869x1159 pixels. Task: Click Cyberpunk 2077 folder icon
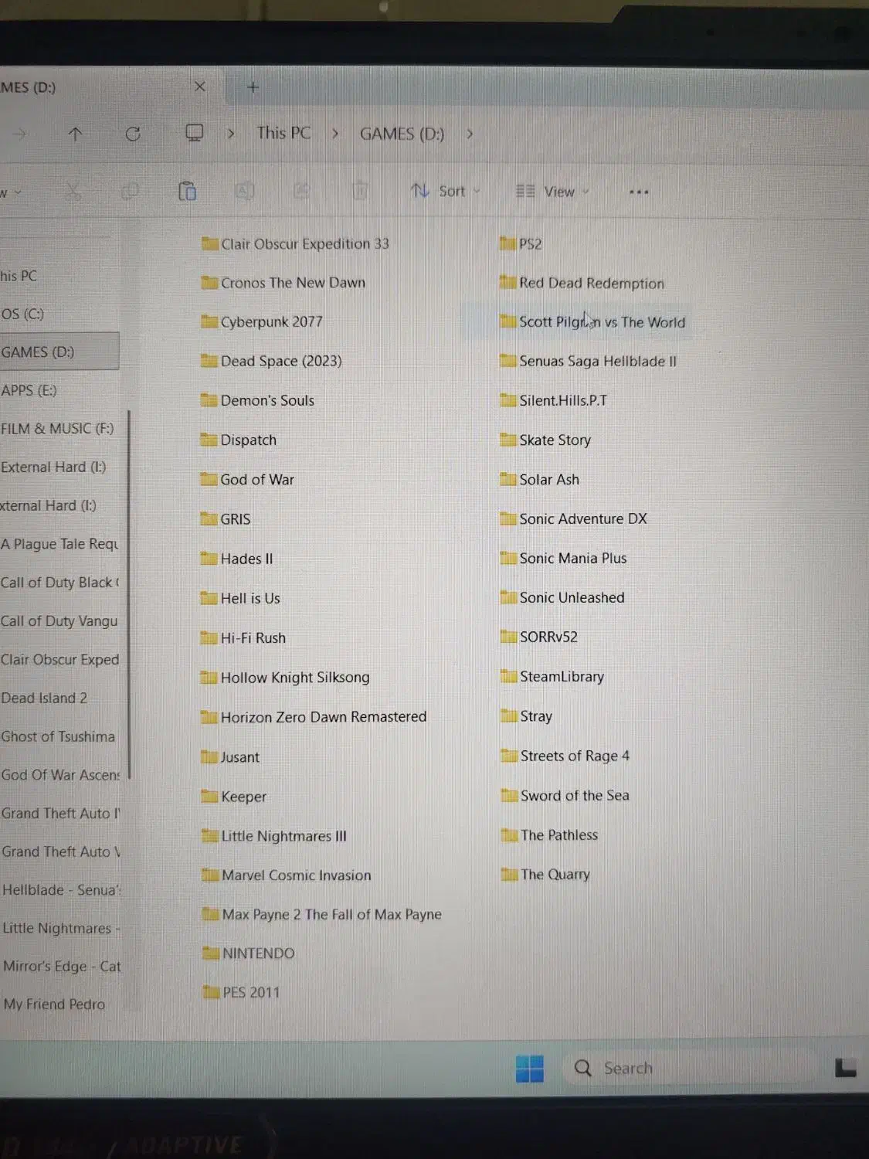[x=209, y=321]
